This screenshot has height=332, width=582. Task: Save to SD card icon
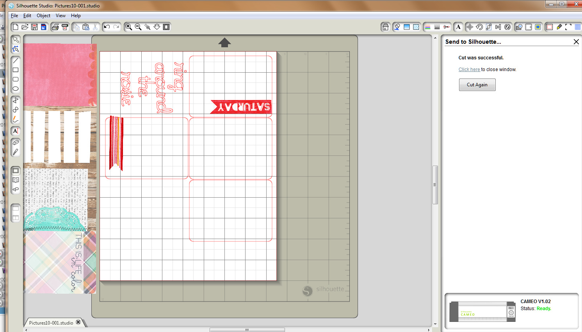click(x=44, y=27)
